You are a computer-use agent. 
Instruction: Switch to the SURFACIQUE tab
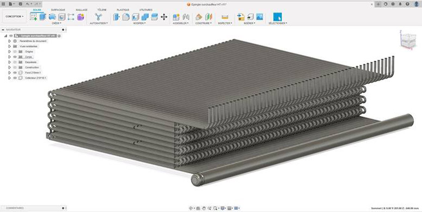pyautogui.click(x=58, y=10)
